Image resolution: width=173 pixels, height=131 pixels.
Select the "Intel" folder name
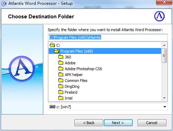coord(68,98)
